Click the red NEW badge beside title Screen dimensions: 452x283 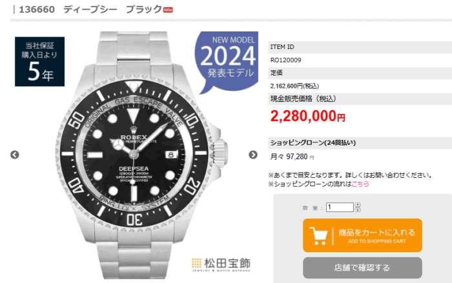click(x=168, y=10)
